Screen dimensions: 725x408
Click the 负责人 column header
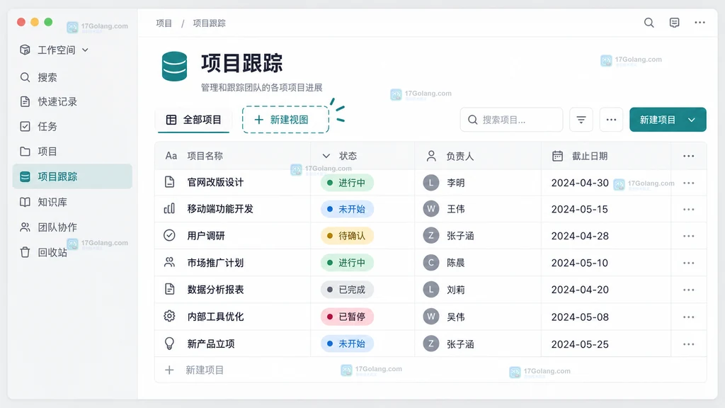tap(459, 157)
